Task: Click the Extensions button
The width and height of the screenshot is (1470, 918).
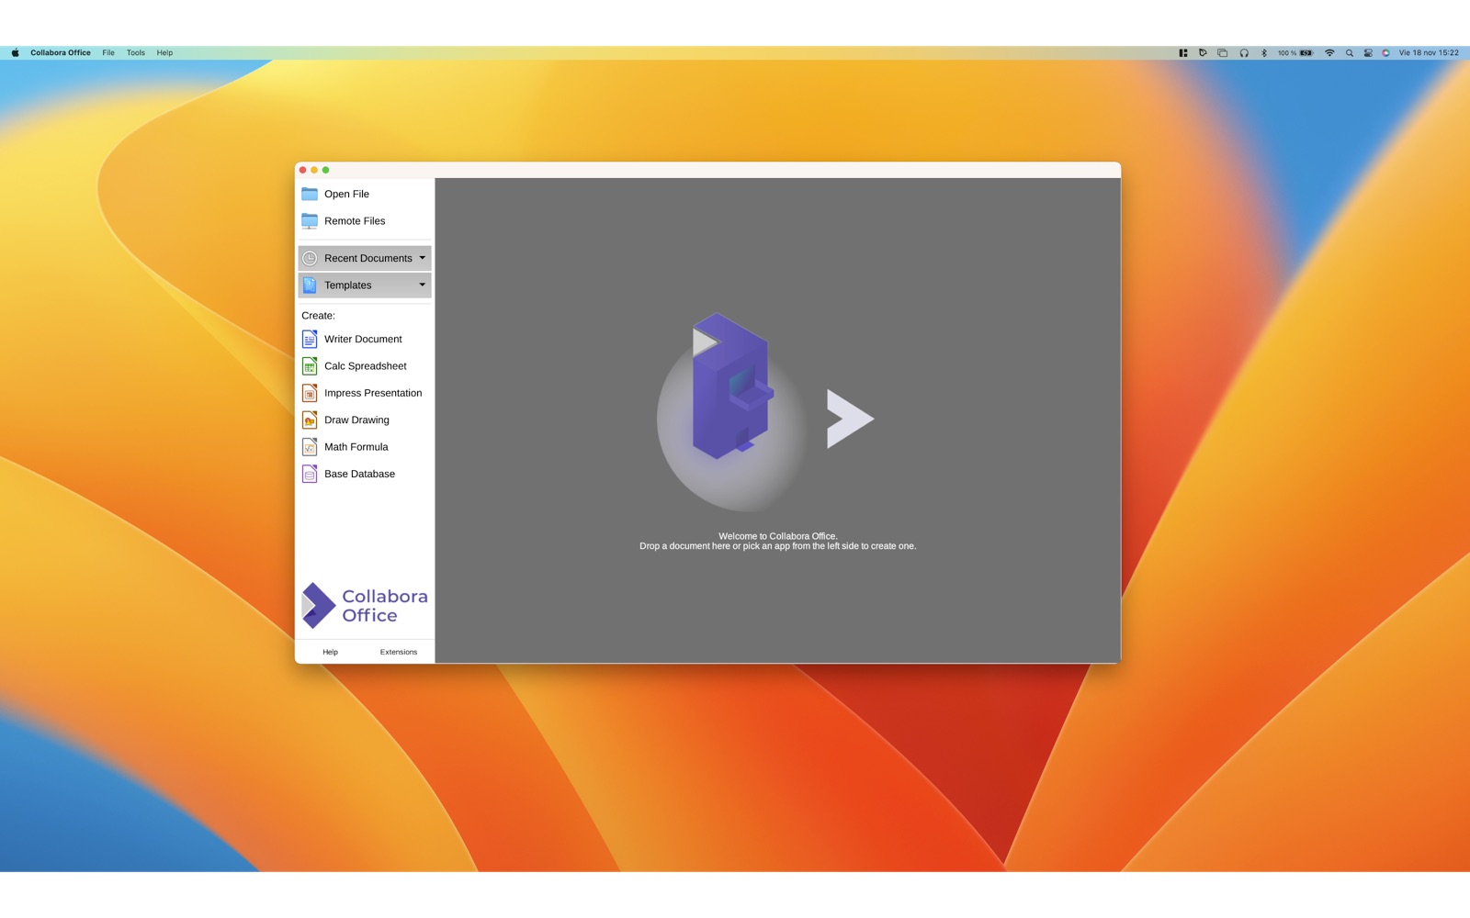Action: click(399, 652)
